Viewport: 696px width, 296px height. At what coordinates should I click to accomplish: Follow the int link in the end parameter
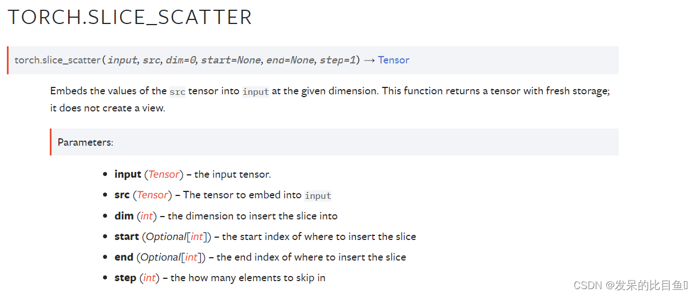click(x=191, y=257)
